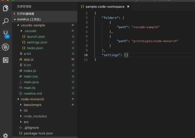Click line number 1 in the gutter
This screenshot has height=138, width=195.
[x=87, y=13]
